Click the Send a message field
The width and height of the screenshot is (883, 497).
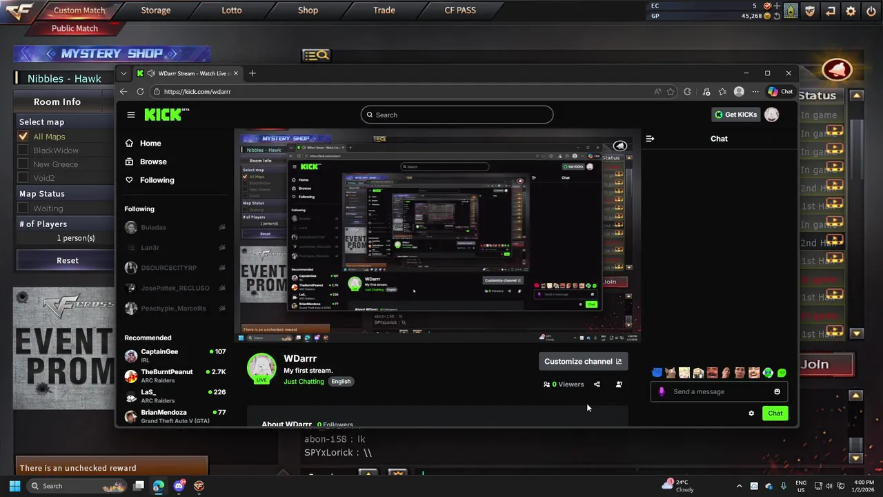tap(719, 391)
